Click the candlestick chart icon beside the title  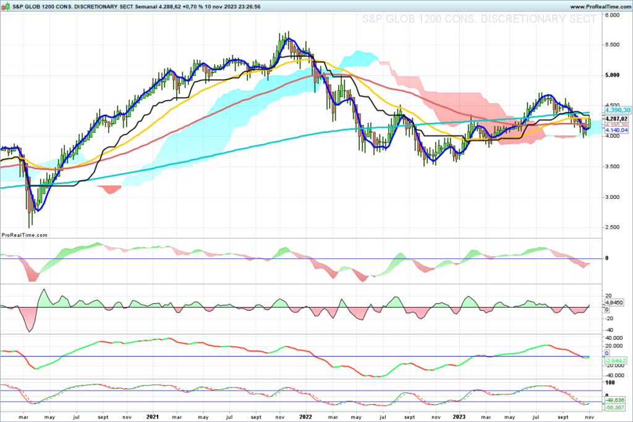(x=6, y=6)
